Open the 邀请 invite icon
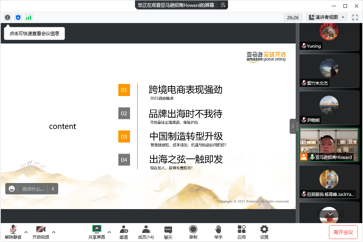 [124, 232]
